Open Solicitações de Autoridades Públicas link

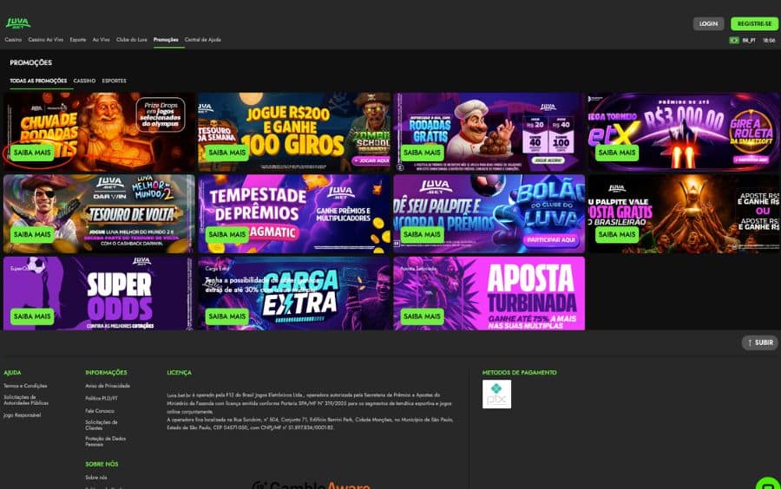coord(26,400)
